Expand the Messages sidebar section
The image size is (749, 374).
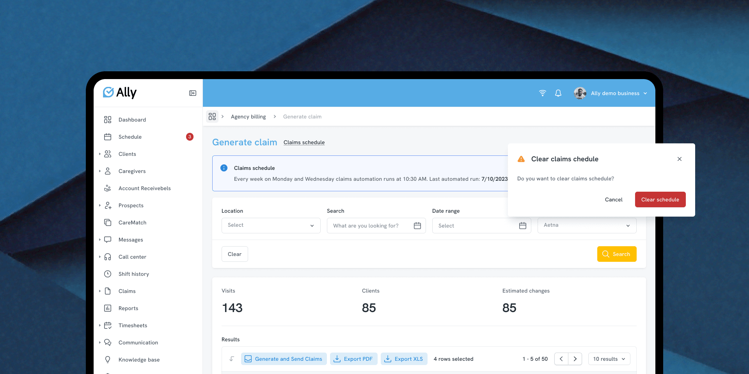tap(100, 240)
